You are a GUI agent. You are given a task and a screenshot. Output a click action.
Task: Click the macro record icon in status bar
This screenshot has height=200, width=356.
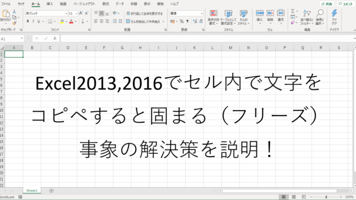pos(20,197)
